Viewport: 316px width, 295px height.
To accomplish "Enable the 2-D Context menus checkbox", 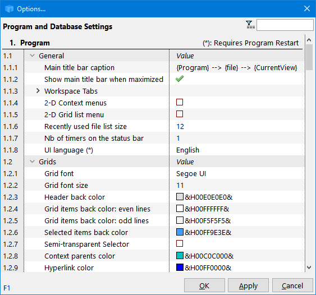I will point(180,102).
